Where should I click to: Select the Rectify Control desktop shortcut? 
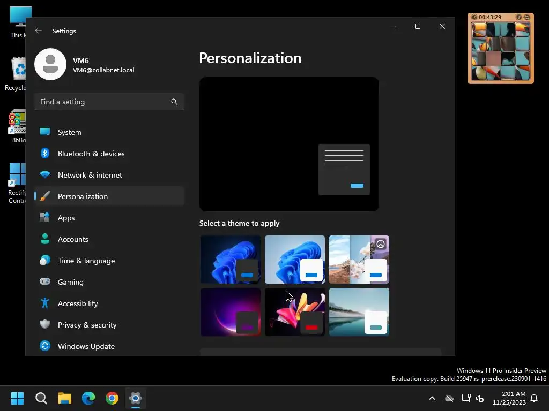click(17, 183)
